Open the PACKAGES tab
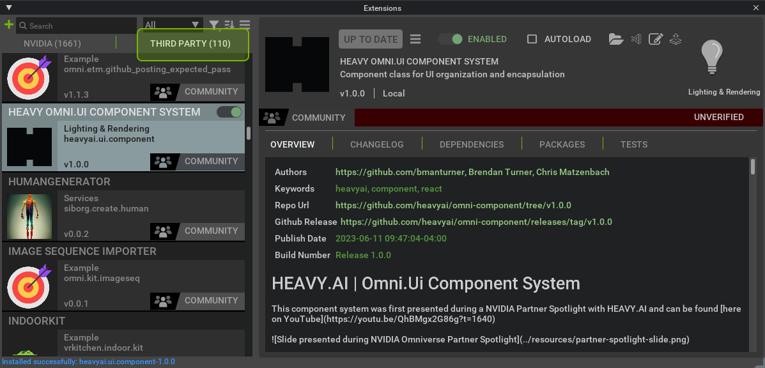The height and width of the screenshot is (368, 765). tap(562, 144)
